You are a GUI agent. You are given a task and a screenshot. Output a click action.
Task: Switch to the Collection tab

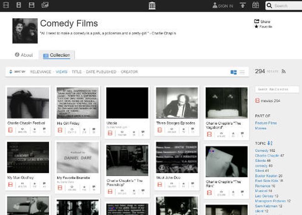(x=57, y=55)
